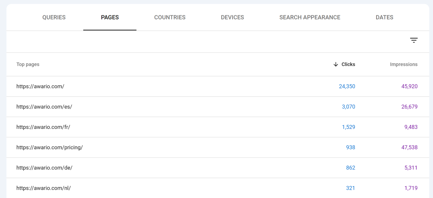The width and height of the screenshot is (433, 198).
Task: Sort by the Impressions column header
Action: (404, 64)
